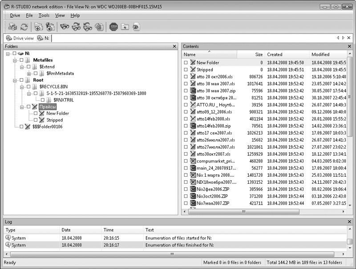
Task: Switch to the Drive view tab
Action: [20, 38]
